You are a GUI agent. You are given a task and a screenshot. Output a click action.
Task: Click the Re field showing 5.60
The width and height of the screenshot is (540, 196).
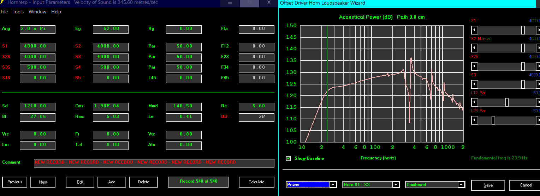click(256, 107)
